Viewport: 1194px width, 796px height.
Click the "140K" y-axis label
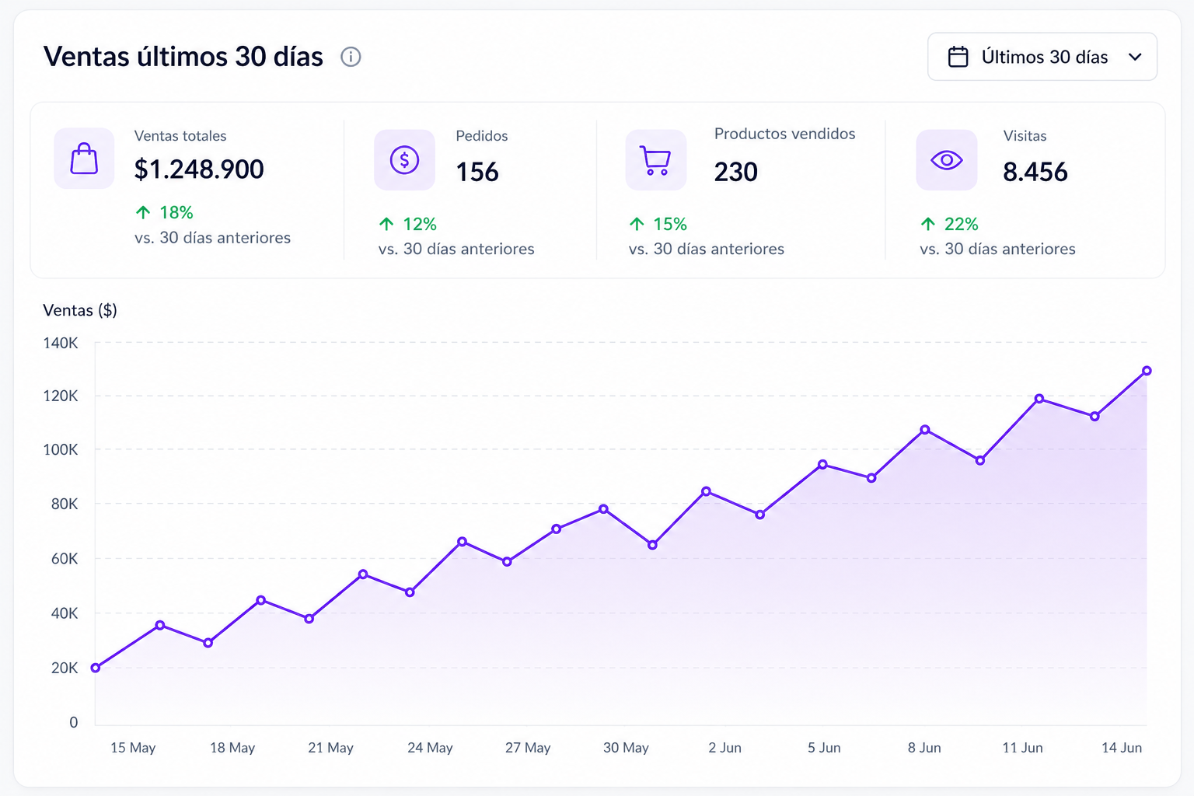pos(61,343)
